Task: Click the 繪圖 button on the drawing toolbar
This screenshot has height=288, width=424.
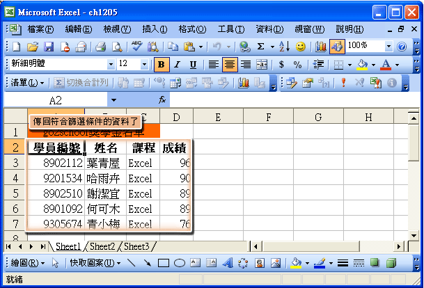Action: (x=28, y=264)
